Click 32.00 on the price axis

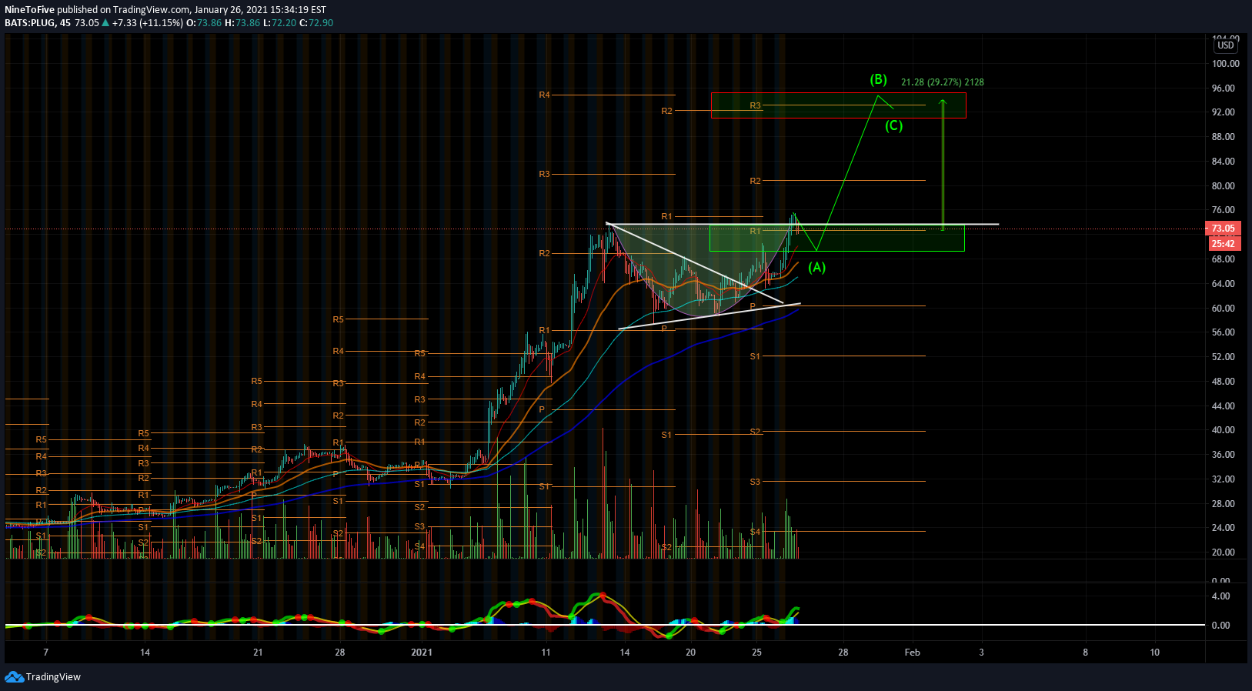coord(1224,479)
